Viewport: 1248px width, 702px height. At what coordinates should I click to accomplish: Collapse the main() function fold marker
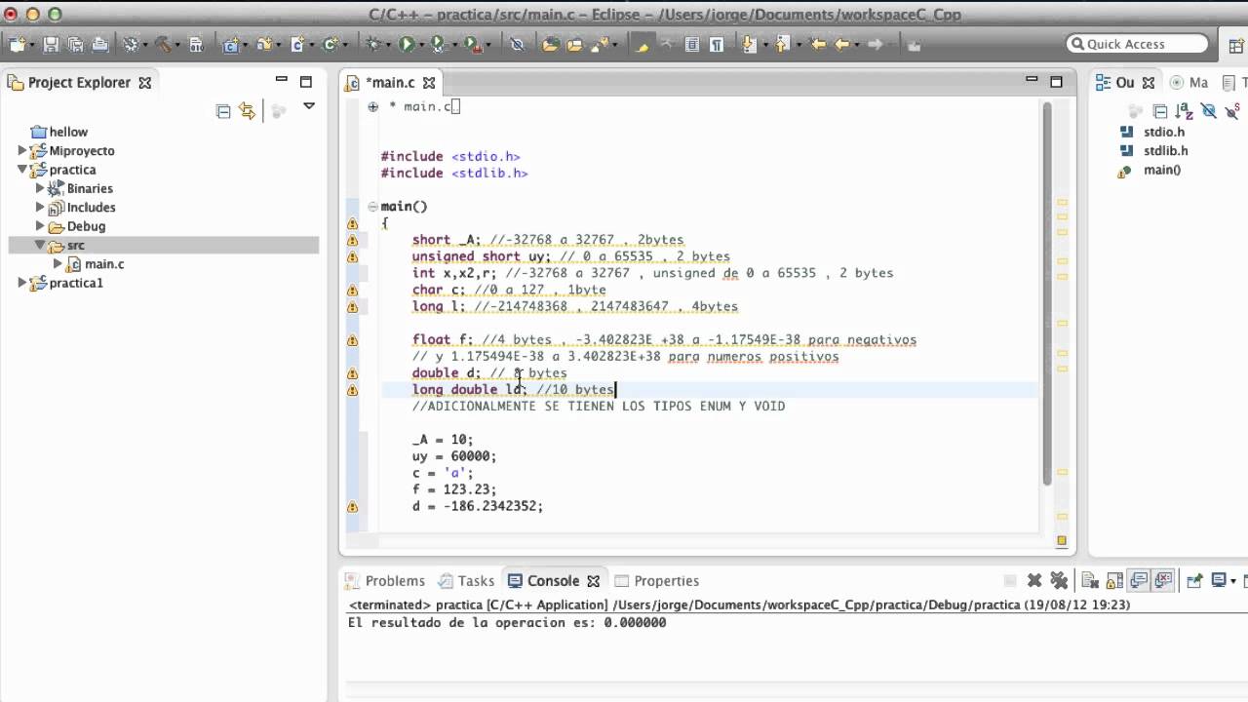(372, 206)
